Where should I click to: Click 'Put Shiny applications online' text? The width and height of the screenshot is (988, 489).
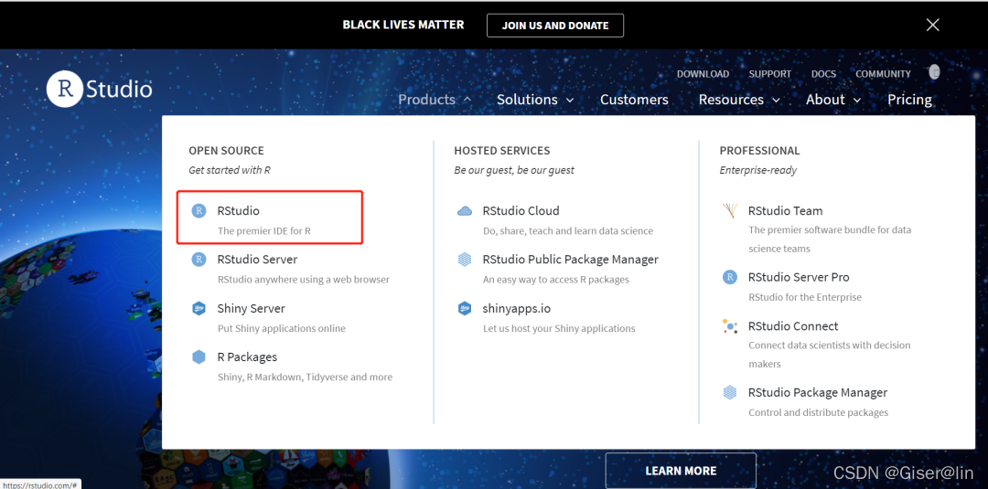click(x=282, y=328)
